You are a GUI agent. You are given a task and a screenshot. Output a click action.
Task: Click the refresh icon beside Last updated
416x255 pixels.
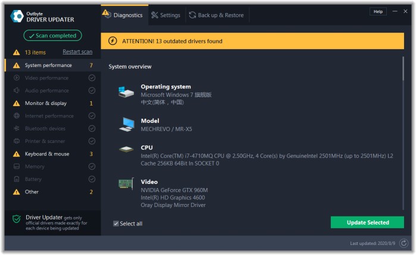tap(404, 243)
